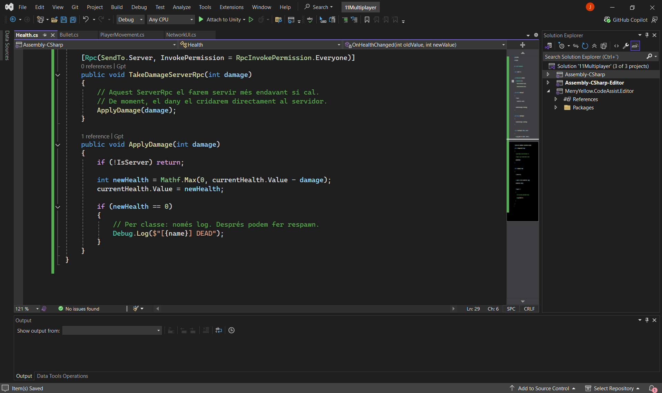The width and height of the screenshot is (662, 393).
Task: Open the Extensions menu
Action: coord(231,7)
